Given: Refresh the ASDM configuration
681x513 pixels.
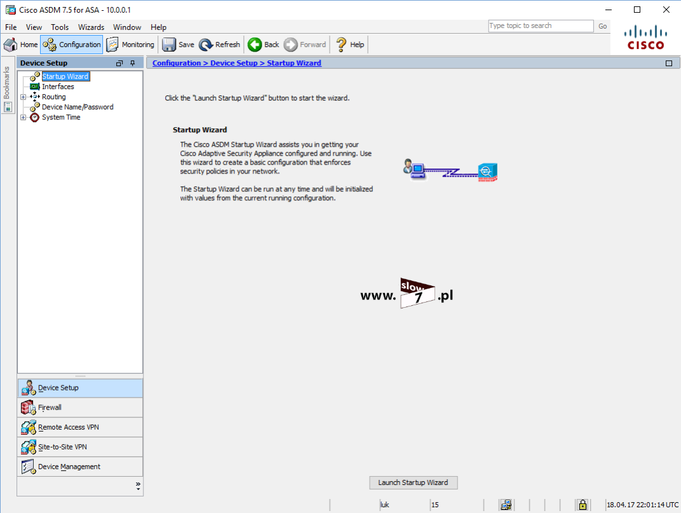Looking at the screenshot, I should (219, 44).
